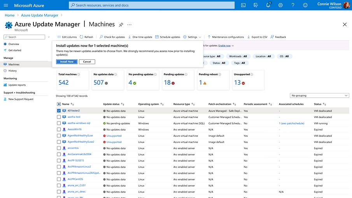Open the directories and subscriptions filter icon
The height and width of the screenshot is (198, 352).
click(256, 5)
